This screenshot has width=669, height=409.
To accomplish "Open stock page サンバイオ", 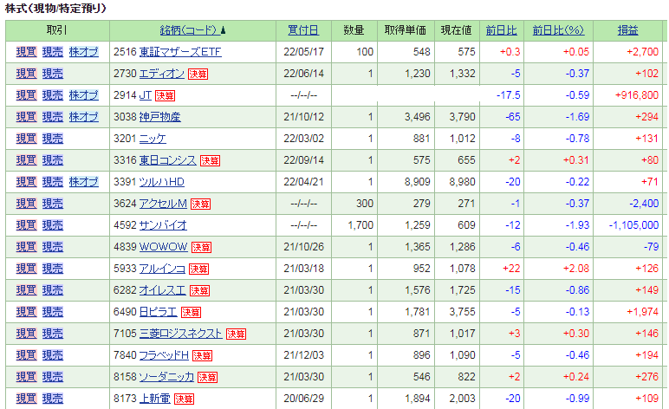I will (x=163, y=225).
